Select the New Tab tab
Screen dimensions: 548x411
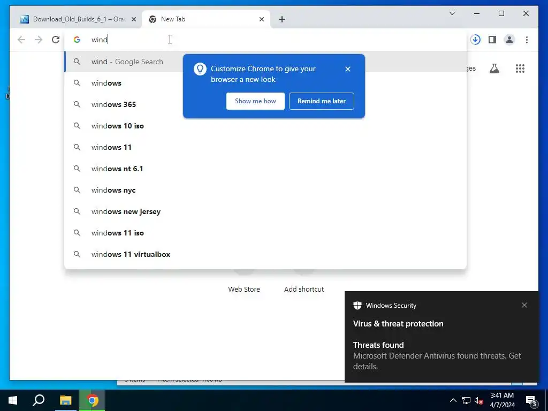(206, 19)
